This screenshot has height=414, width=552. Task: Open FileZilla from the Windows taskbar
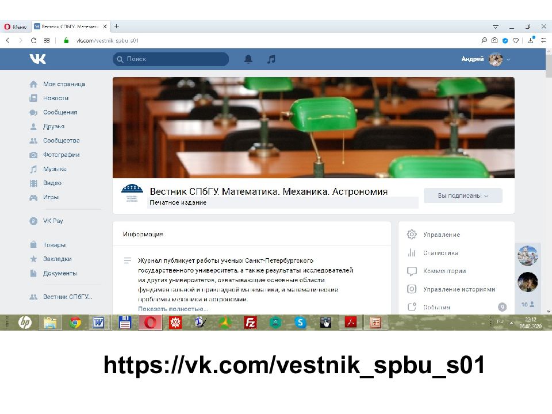(x=250, y=323)
